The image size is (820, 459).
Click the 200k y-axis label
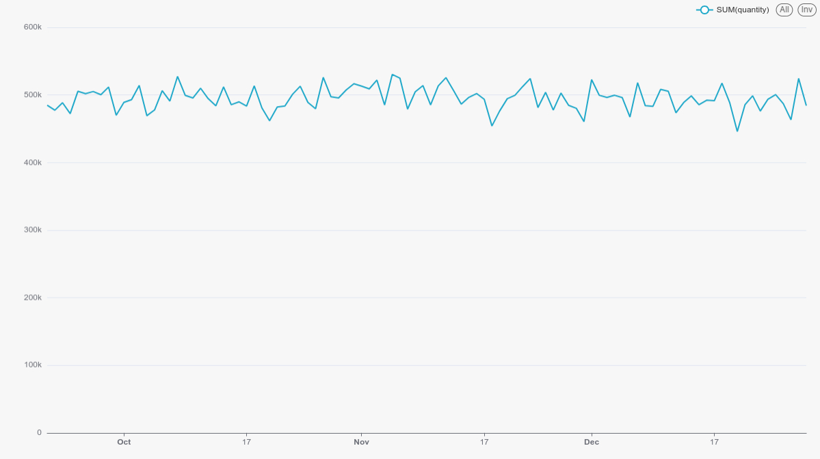coord(33,298)
